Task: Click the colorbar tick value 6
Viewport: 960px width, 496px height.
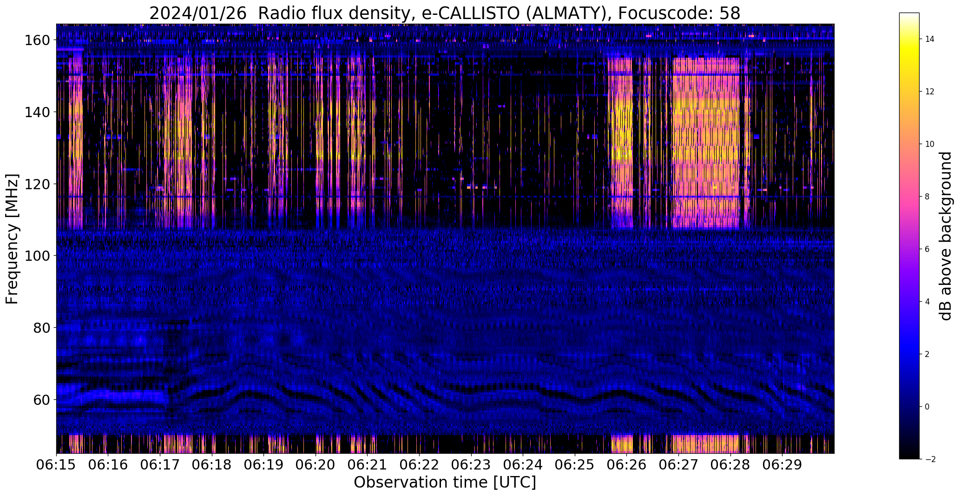Action: point(927,249)
